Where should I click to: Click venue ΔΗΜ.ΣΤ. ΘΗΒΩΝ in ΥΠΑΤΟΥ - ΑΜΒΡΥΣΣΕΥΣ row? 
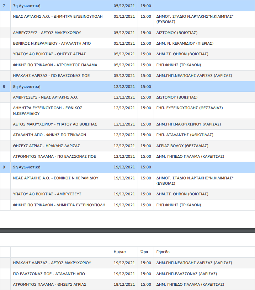(182, 194)
